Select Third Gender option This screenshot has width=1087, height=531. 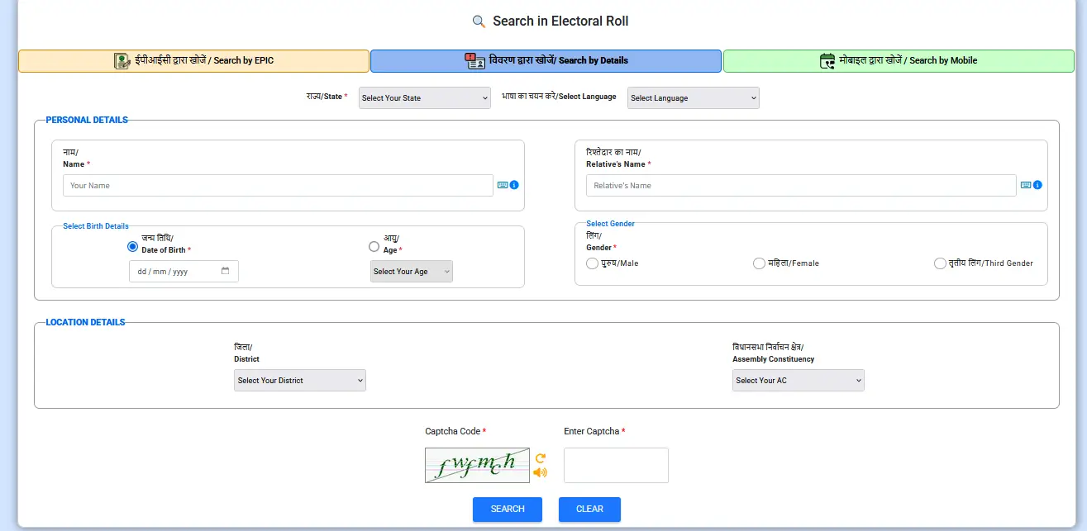(x=940, y=263)
